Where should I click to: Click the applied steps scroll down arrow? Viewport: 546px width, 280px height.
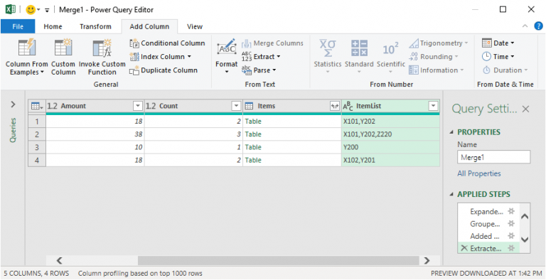pos(525,239)
